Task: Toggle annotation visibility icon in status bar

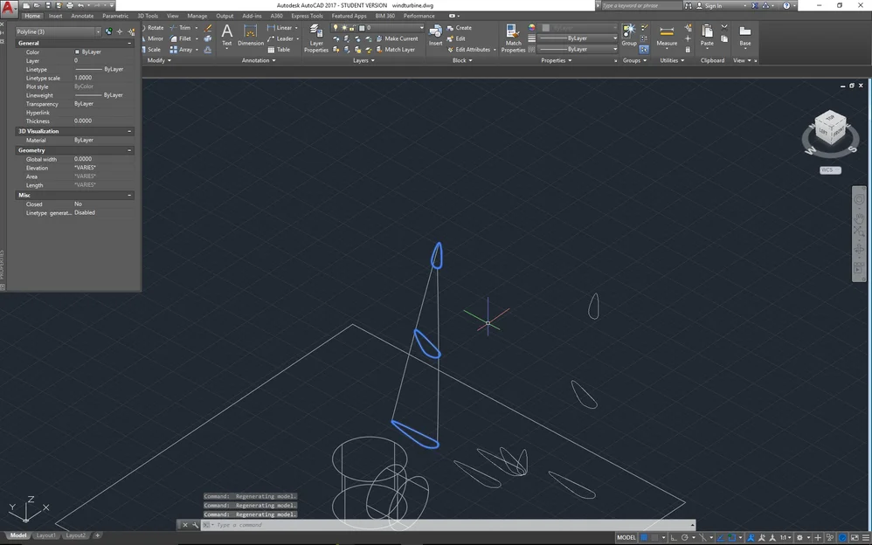Action: point(751,538)
